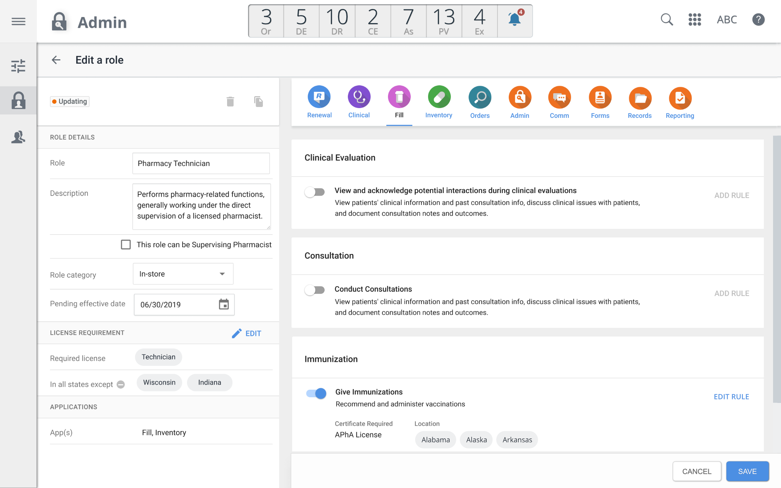Click the minus icon beside In all states except
The image size is (781, 488).
(121, 385)
